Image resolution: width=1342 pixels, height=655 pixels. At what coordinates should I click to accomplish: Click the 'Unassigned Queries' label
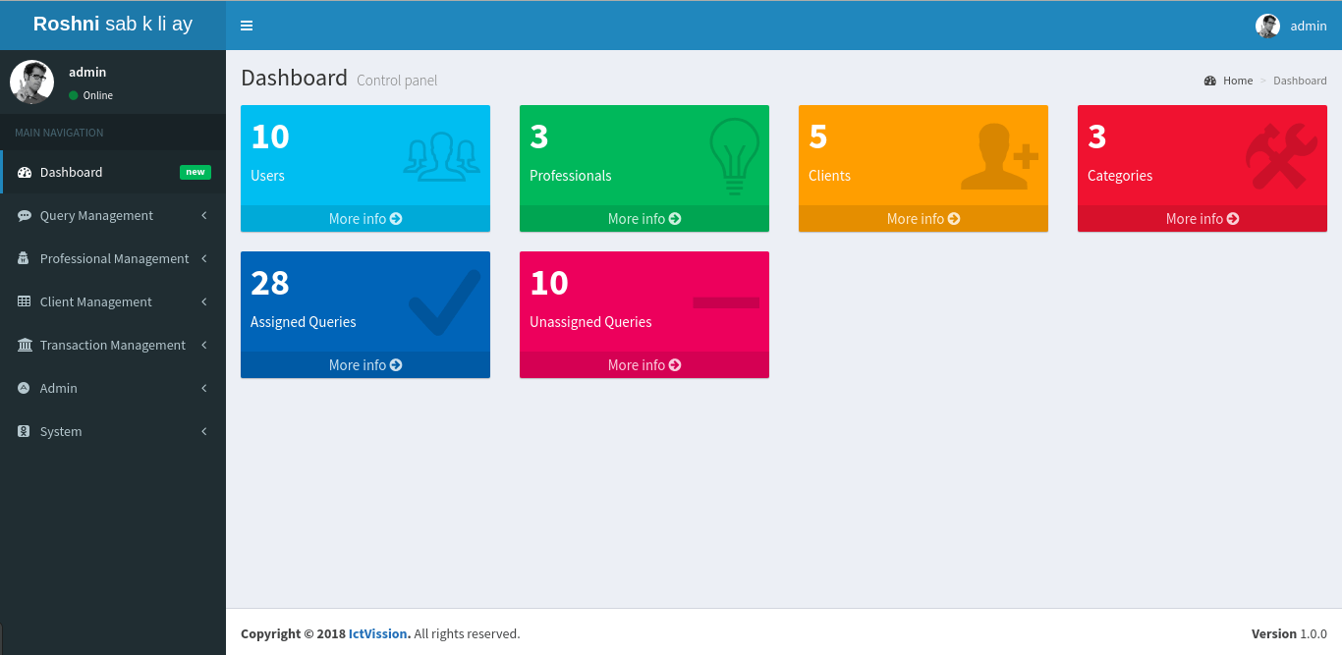[590, 322]
